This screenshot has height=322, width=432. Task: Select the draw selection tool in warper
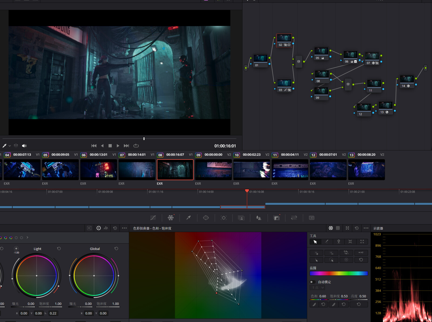click(x=327, y=242)
